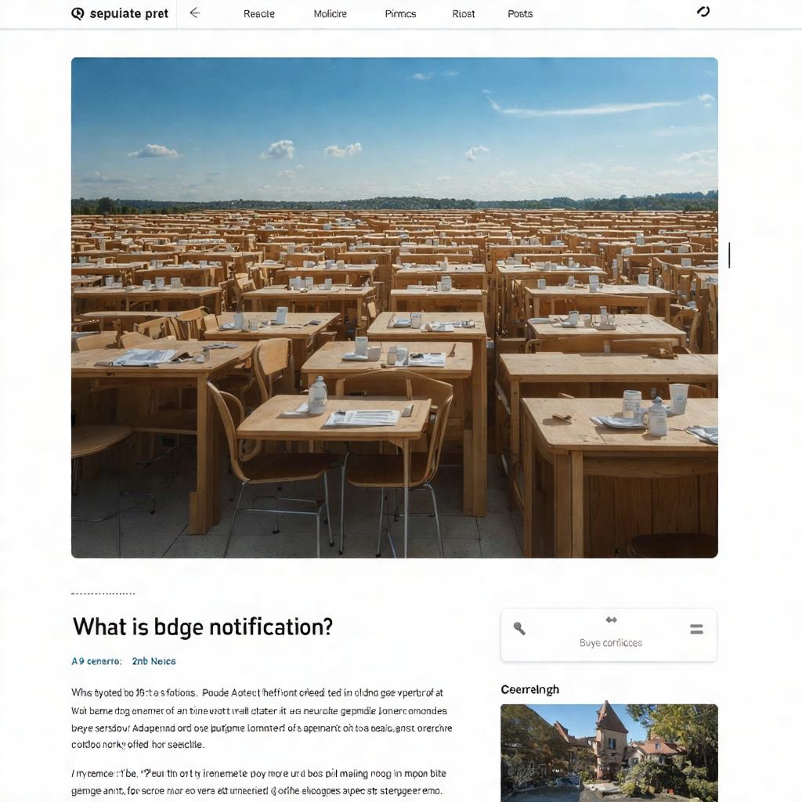Open the hero image of wooden tables
This screenshot has height=802, width=802.
pos(395,307)
